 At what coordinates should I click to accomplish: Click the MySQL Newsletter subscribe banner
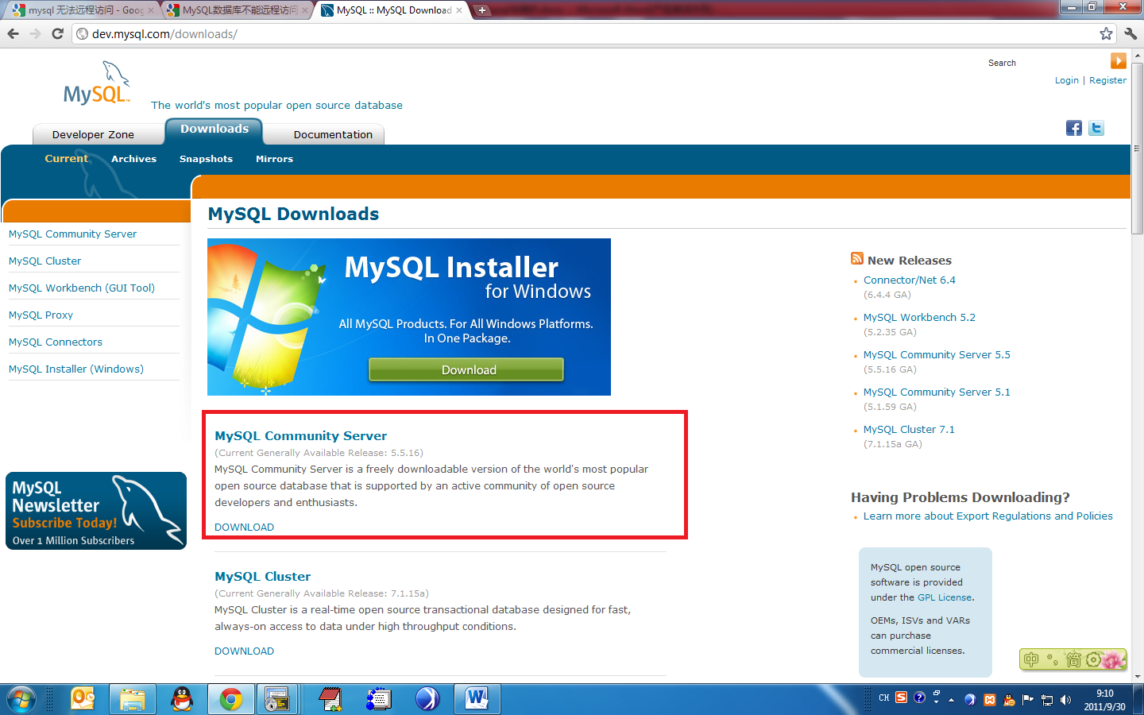[96, 511]
